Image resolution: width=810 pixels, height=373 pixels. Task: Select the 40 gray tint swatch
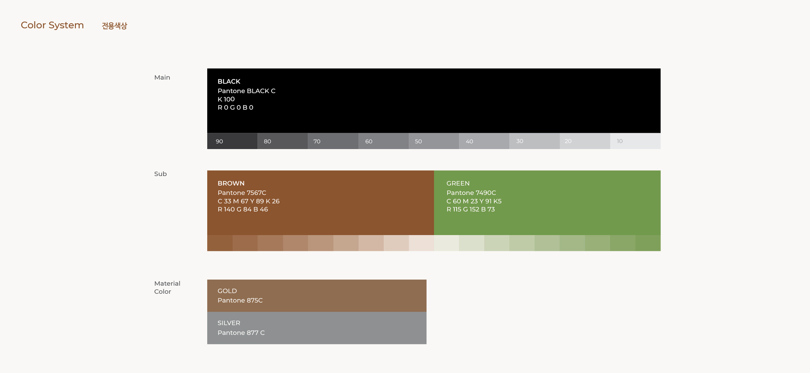click(x=484, y=141)
